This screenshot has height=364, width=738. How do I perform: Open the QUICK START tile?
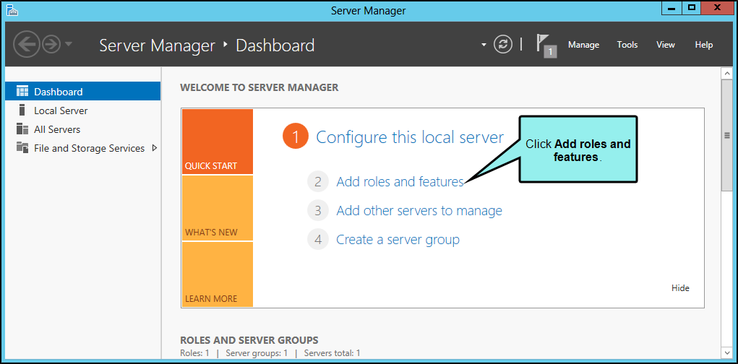pos(218,142)
